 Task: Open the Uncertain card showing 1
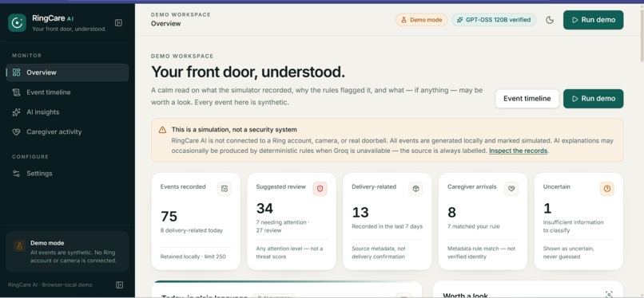pyautogui.click(x=578, y=221)
